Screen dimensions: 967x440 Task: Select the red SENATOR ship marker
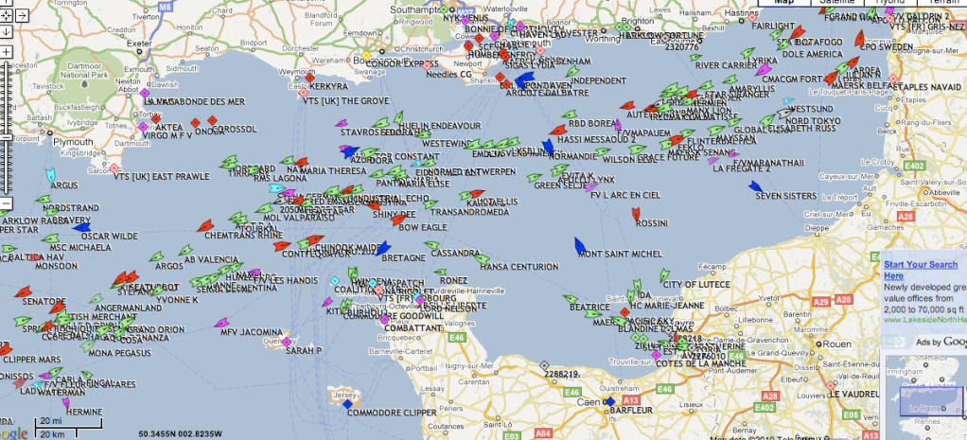point(23,291)
